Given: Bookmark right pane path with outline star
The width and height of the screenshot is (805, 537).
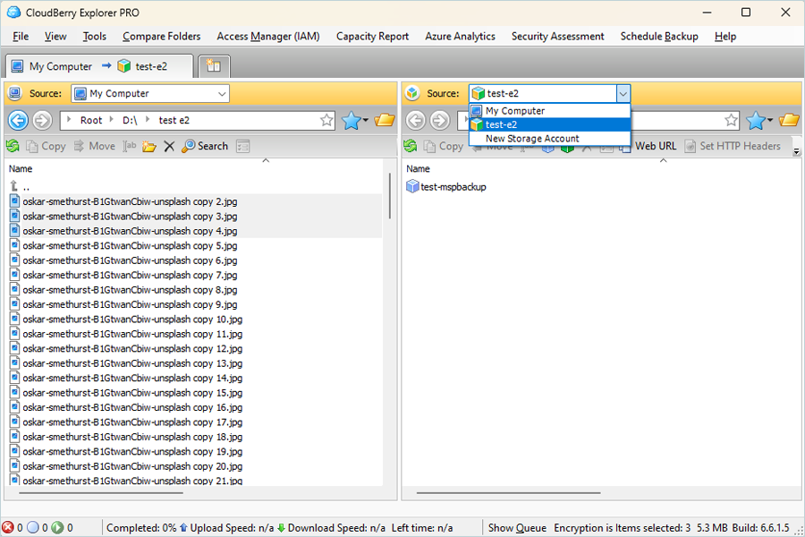Looking at the screenshot, I should 731,120.
